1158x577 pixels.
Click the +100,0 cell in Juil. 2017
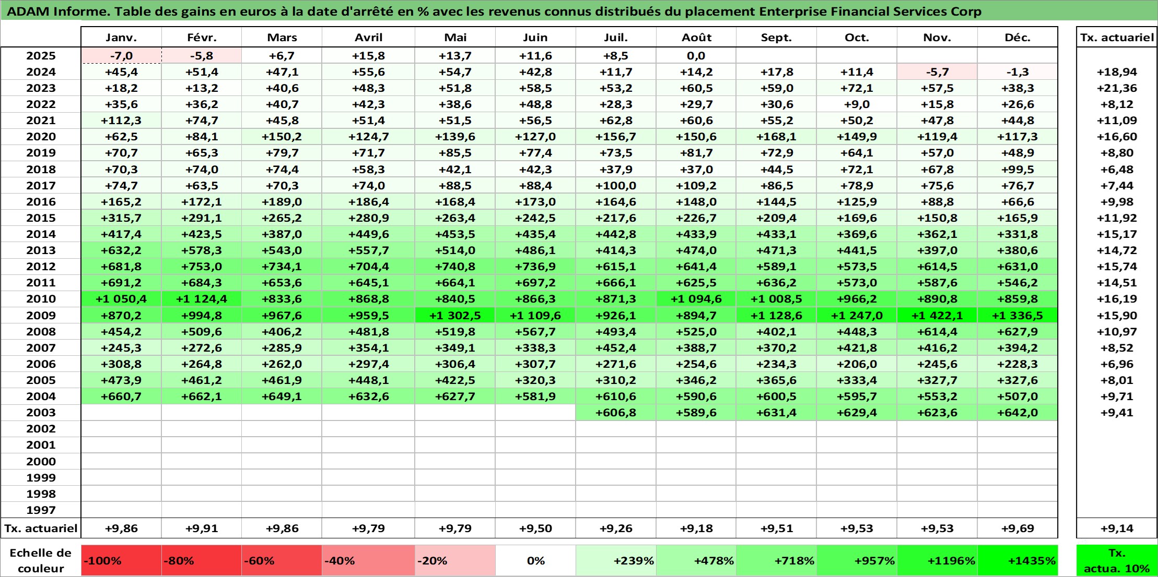(616, 186)
